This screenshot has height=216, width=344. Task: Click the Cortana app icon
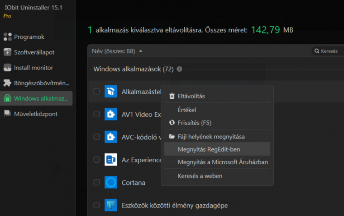[111, 183]
